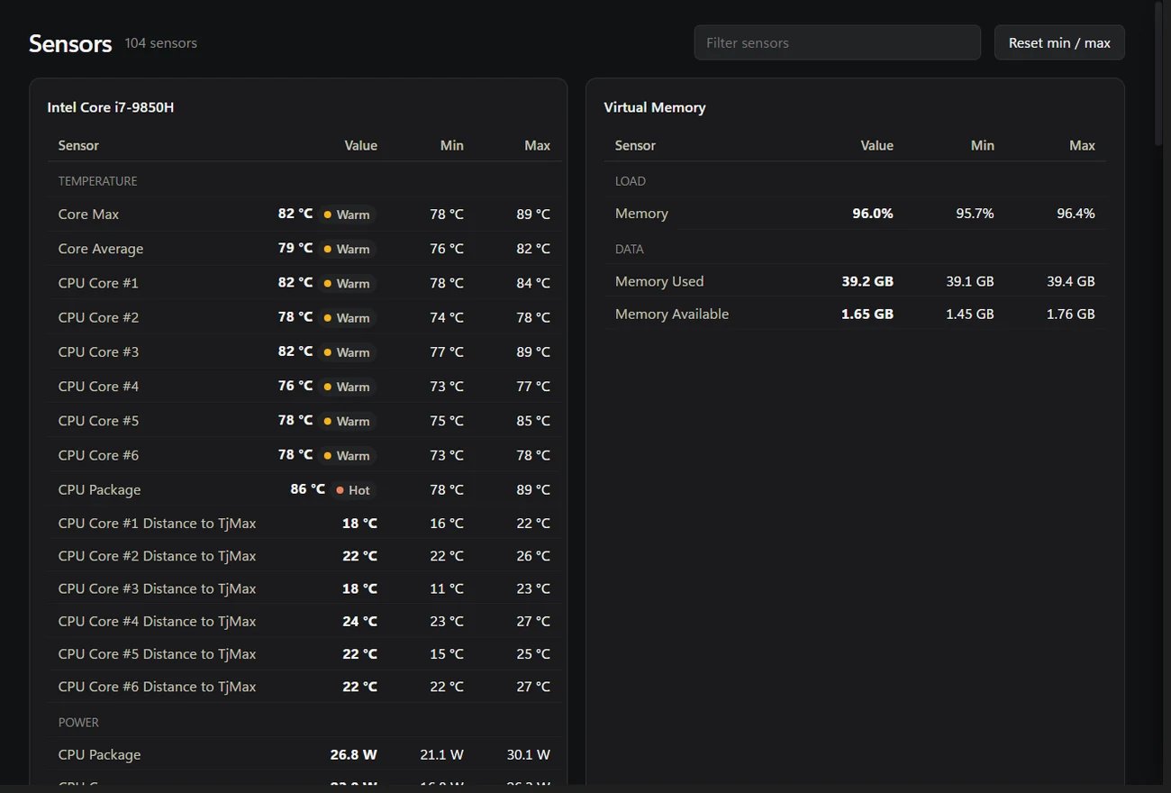Click the 26.8 W CPU Package power value
Image resolution: width=1171 pixels, height=793 pixels.
click(353, 754)
